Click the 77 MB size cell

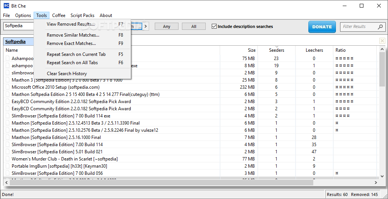[248, 159]
